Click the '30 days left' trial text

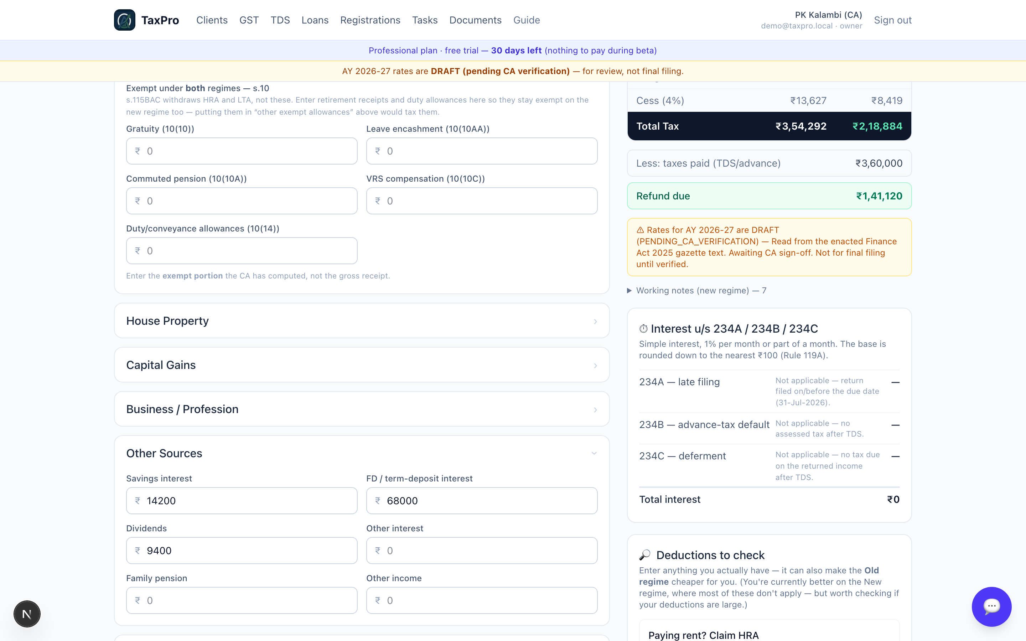click(516, 51)
